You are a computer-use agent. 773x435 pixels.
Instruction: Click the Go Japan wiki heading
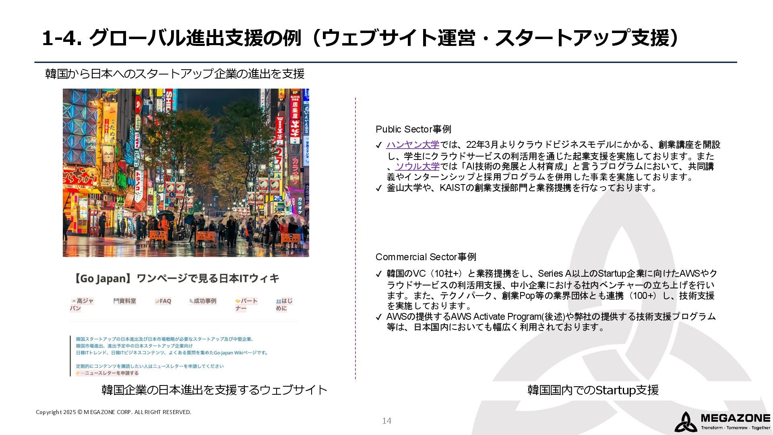[x=176, y=278]
